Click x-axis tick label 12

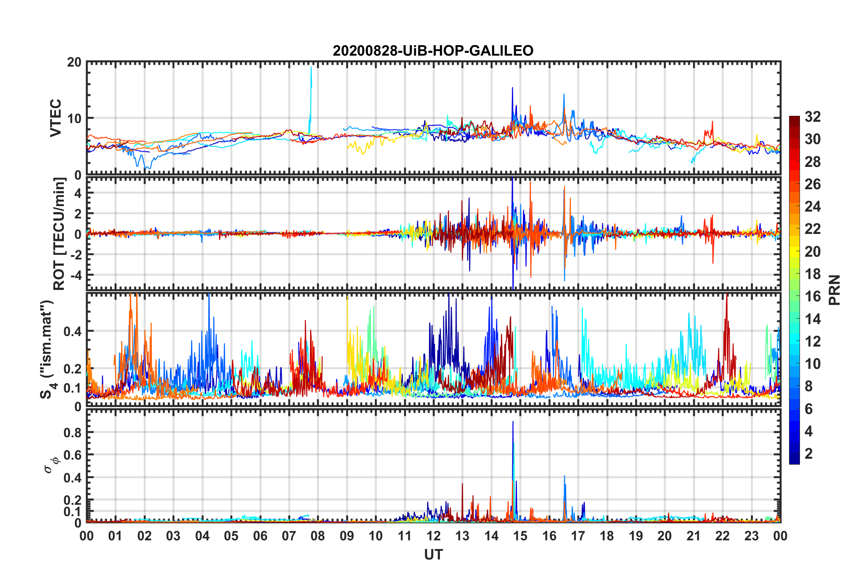(x=433, y=536)
